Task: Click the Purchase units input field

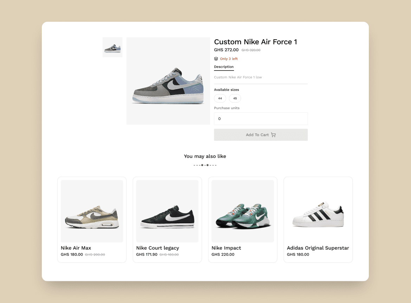Action: pos(261,118)
